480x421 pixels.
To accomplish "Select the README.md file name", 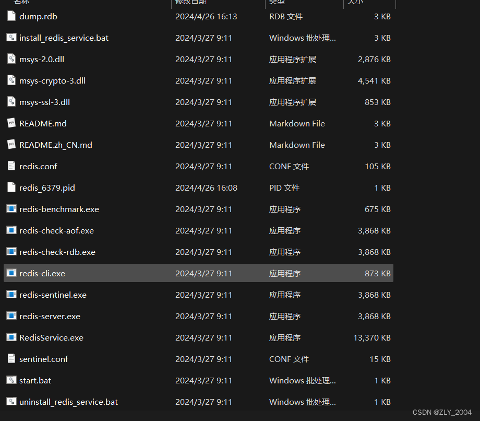I will (43, 123).
